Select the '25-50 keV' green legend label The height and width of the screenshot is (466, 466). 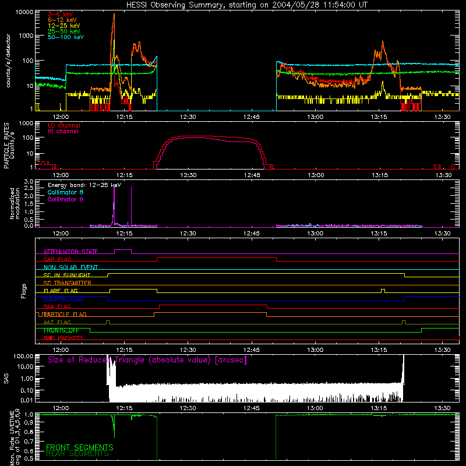click(x=64, y=31)
